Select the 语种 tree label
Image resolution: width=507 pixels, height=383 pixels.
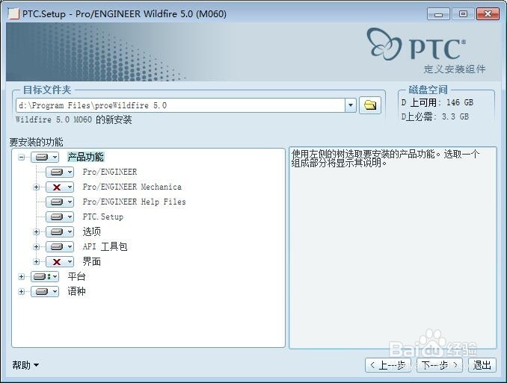76,292
